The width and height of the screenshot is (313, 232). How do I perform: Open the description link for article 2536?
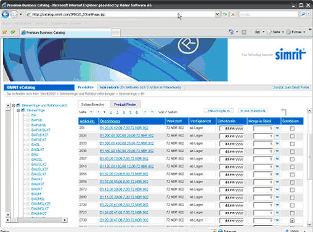click(126, 151)
